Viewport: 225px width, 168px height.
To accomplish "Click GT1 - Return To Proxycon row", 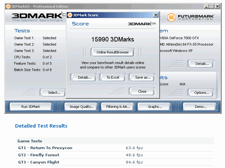I will click(x=115, y=148).
